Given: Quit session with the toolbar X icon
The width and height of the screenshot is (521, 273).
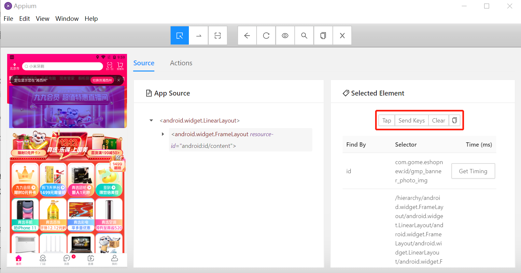Looking at the screenshot, I should click(342, 35).
